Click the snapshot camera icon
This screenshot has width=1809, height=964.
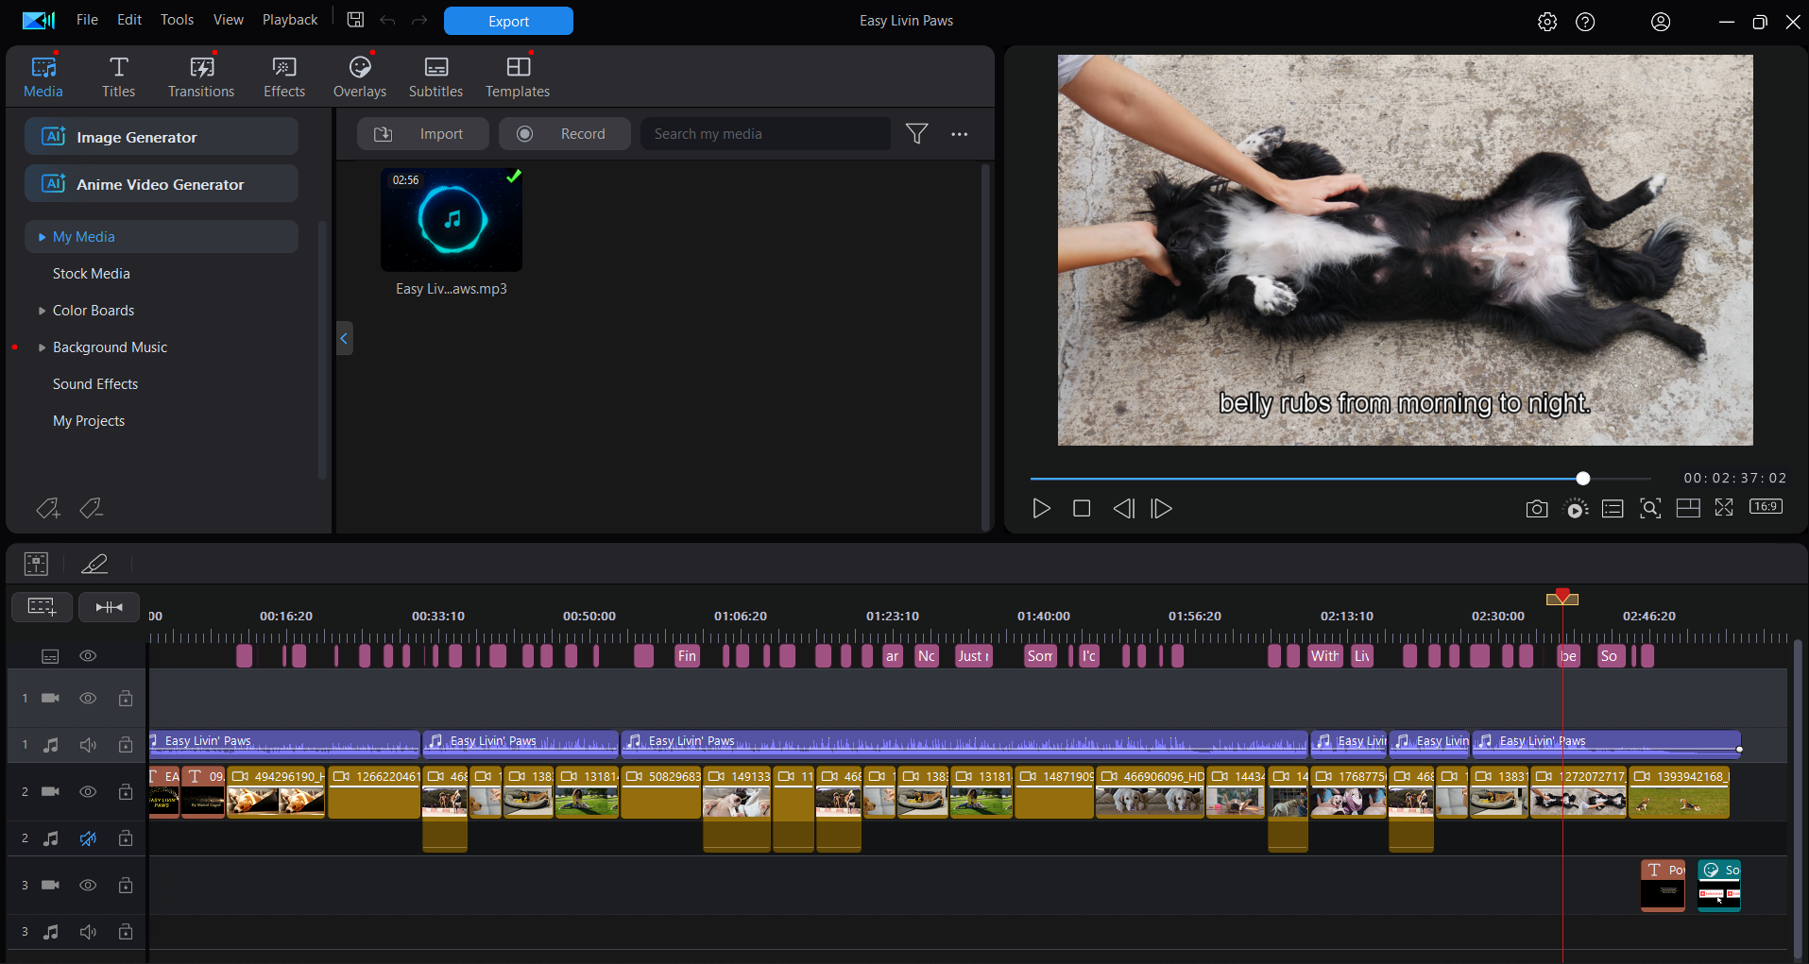[1536, 509]
